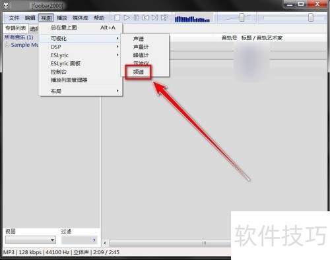Screen dimensions: 330x260
Task: Open the ESLyric 面板 menu entry
Action: [81, 63]
